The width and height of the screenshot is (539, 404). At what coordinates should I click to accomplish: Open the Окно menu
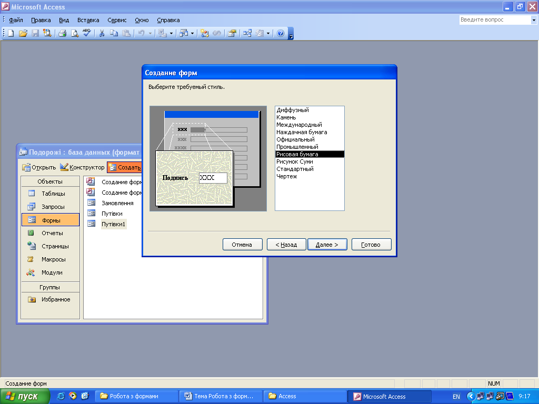(142, 21)
